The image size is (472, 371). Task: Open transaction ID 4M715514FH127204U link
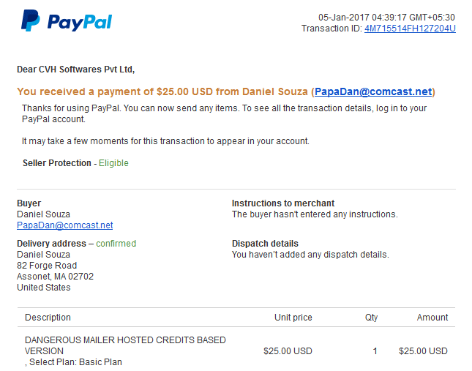410,29
